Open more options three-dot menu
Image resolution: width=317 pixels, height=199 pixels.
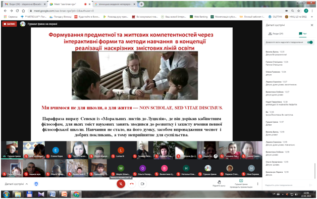pyautogui.click(x=257, y=184)
